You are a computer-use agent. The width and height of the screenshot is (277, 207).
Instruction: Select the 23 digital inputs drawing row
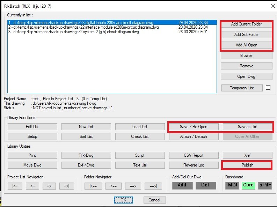point(112,23)
